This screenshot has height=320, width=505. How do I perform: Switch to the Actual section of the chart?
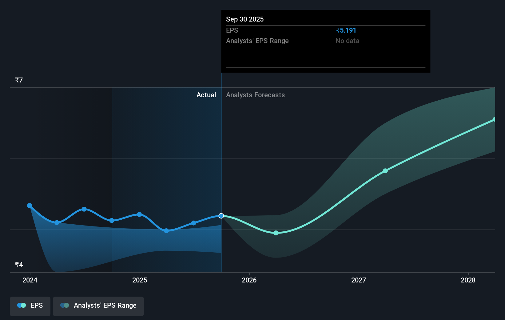coord(206,95)
